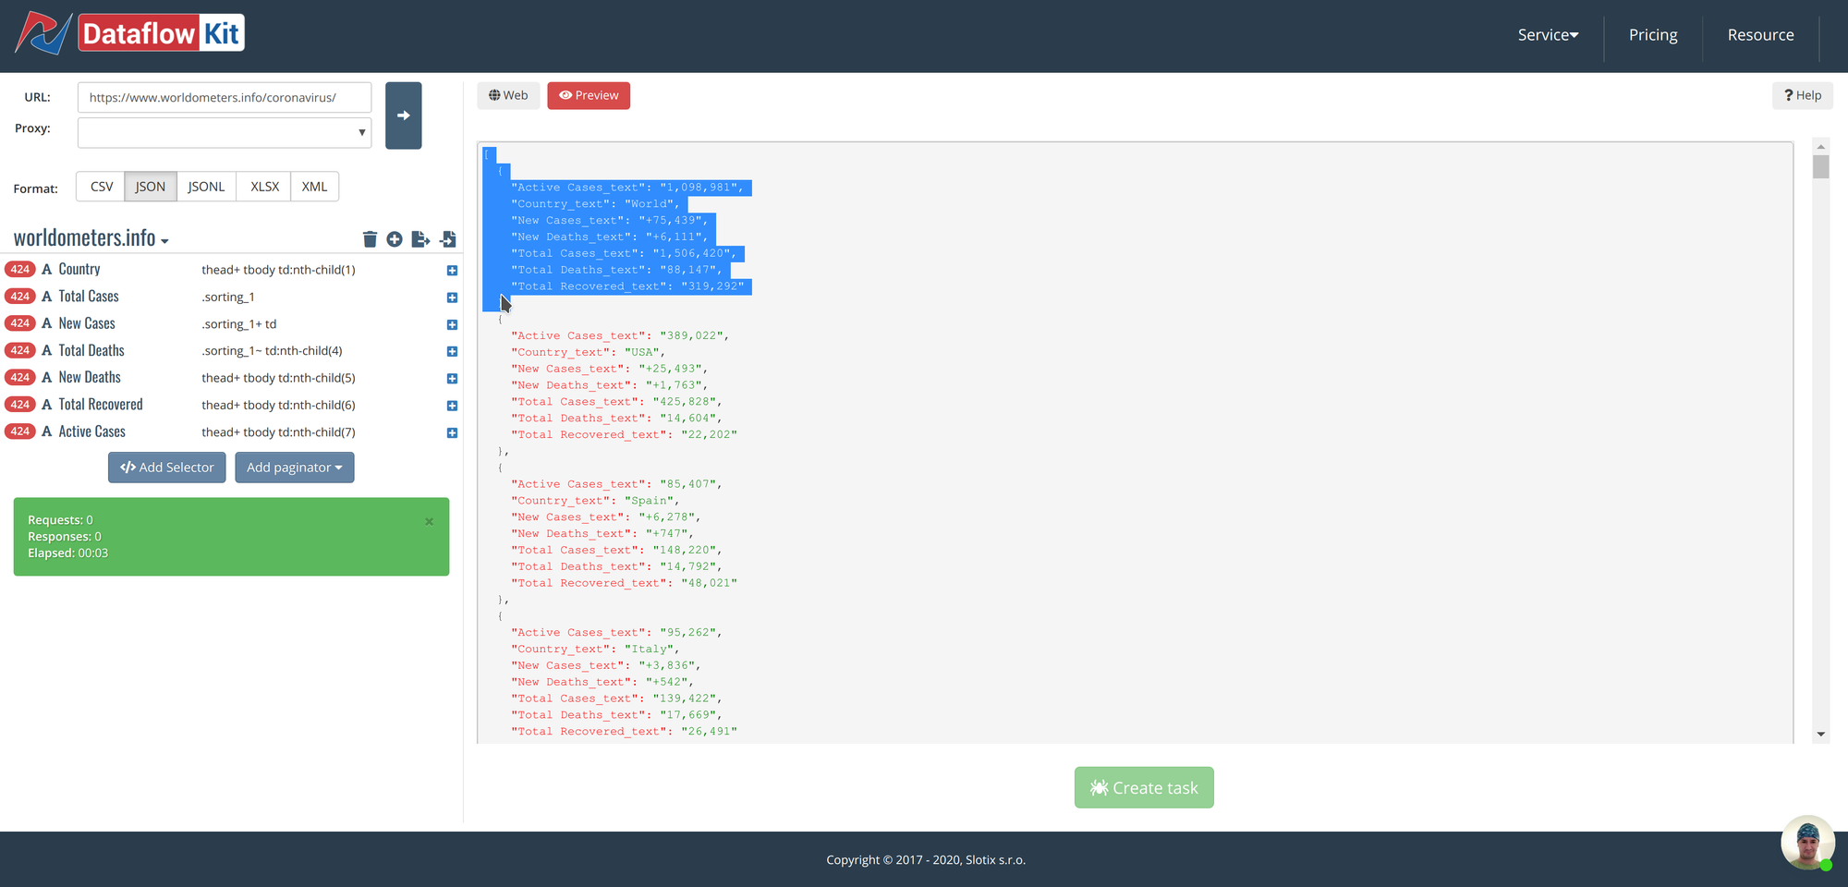Open the worldometers.info collection dropdown
The image size is (1848, 887).
[91, 238]
